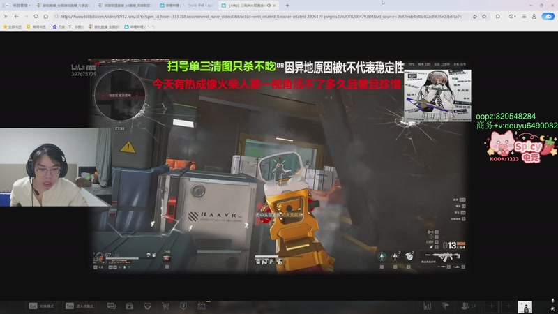
Task: Open the 百度一下 bookmark
Action: (68, 27)
